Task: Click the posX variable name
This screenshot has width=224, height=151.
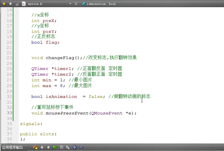Action: pos(49,21)
